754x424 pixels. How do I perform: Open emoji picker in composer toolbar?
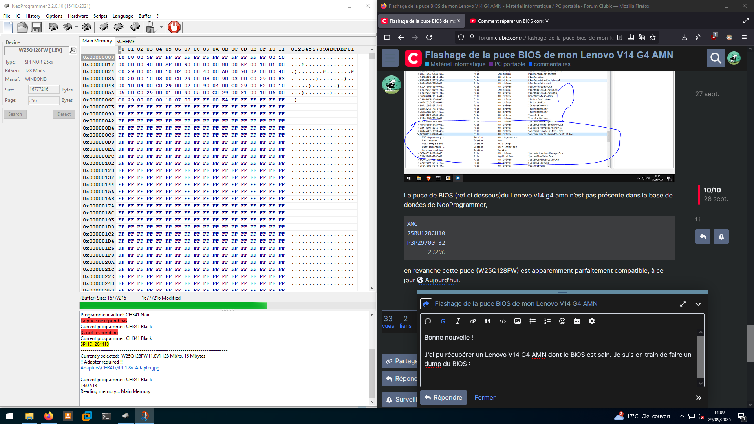(562, 322)
